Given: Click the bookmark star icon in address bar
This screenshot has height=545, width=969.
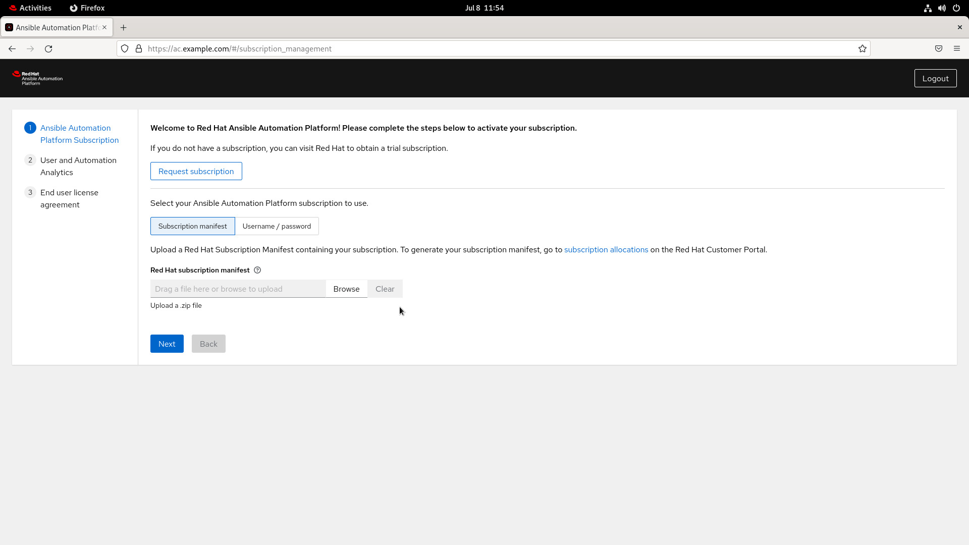Looking at the screenshot, I should (863, 48).
